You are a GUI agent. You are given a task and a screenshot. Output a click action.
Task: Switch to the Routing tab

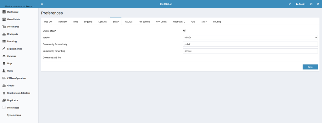(x=217, y=22)
